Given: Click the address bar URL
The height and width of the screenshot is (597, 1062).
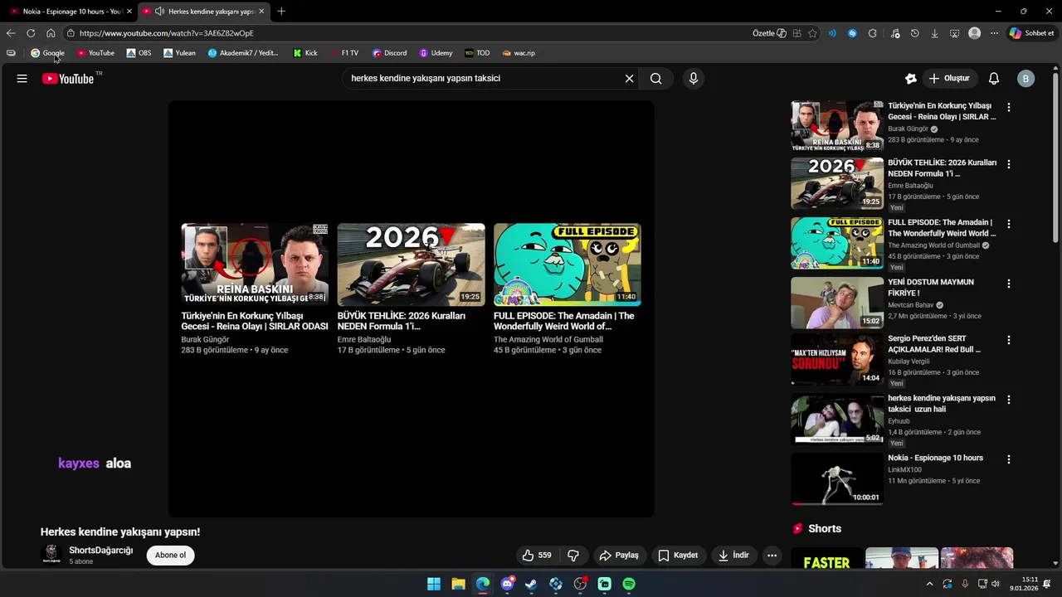Looking at the screenshot, I should pos(167,33).
